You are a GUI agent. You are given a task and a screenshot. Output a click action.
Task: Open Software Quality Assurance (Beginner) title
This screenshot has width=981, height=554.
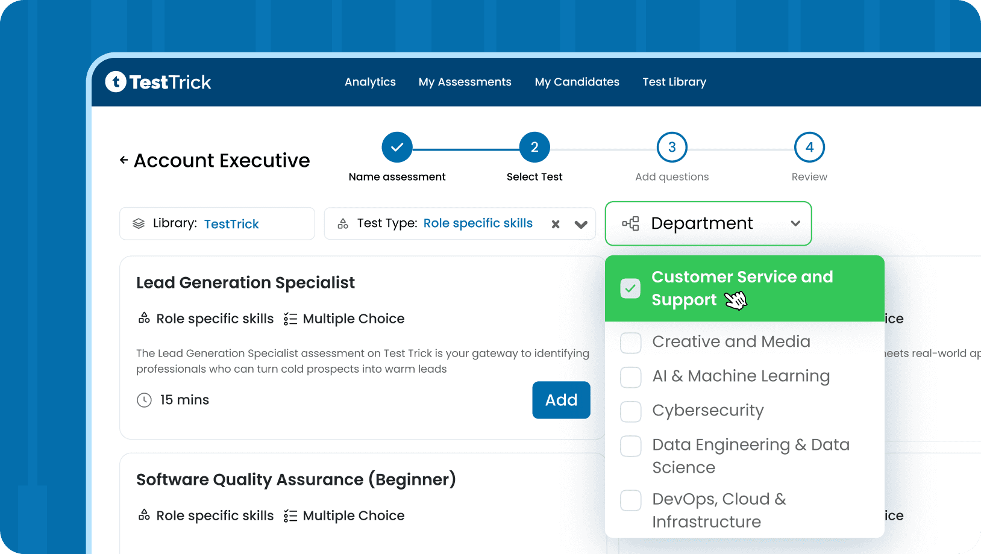(296, 479)
